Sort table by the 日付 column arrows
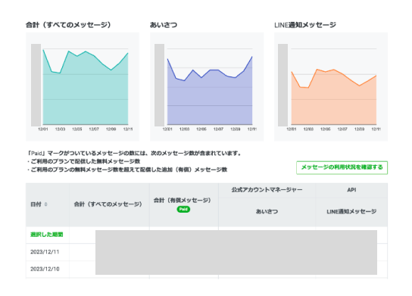The width and height of the screenshot is (412, 296). (45, 204)
